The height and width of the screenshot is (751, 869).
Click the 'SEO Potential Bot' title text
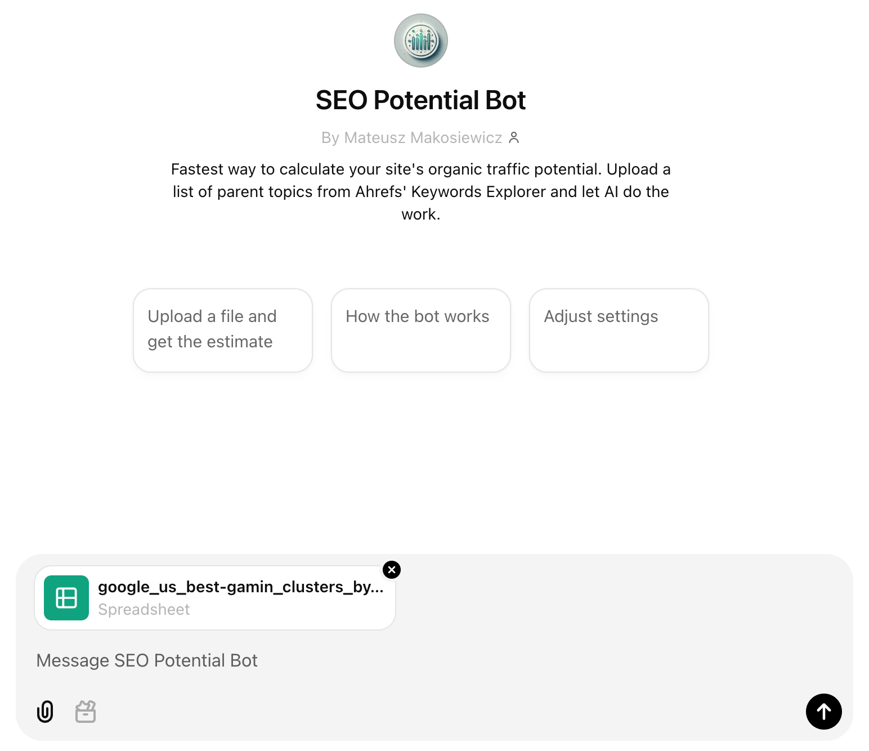(x=420, y=100)
